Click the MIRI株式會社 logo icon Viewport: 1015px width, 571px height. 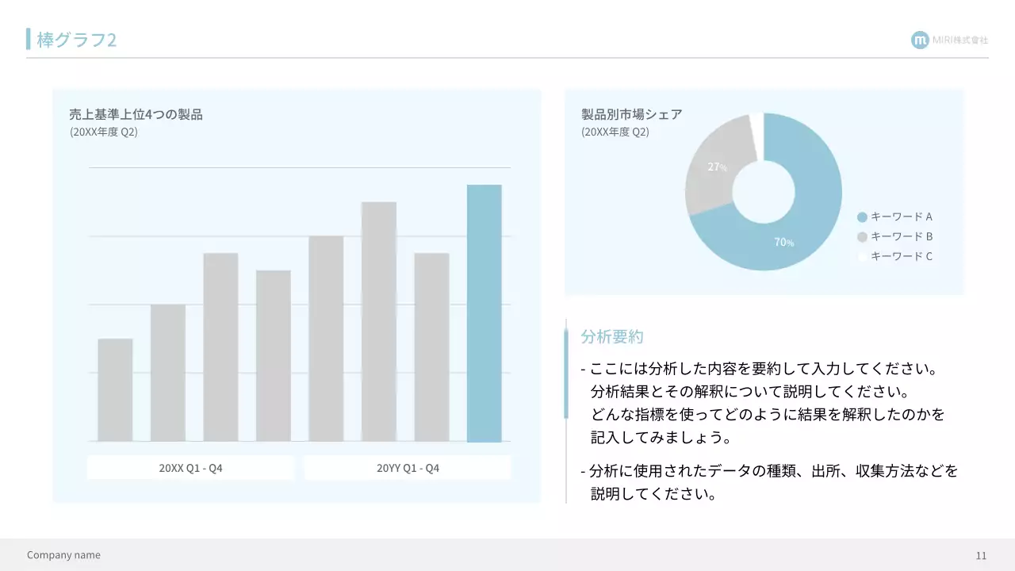(x=918, y=40)
